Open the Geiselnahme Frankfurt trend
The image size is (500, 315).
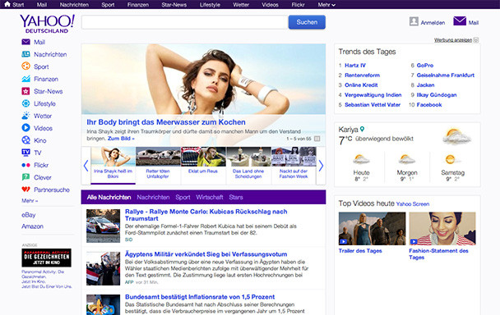446,75
